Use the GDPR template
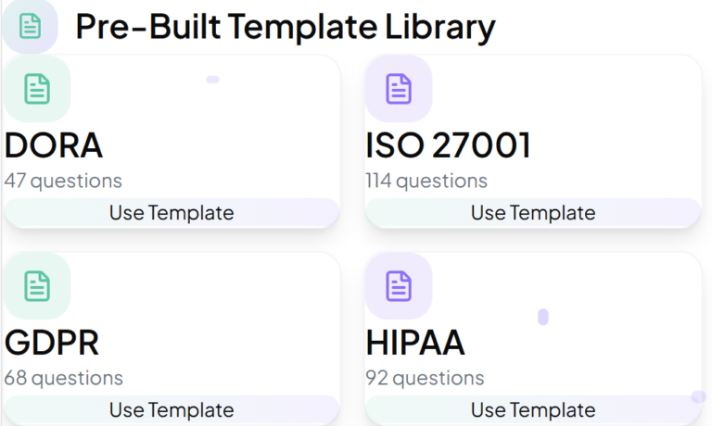The height and width of the screenshot is (426, 712). [172, 409]
